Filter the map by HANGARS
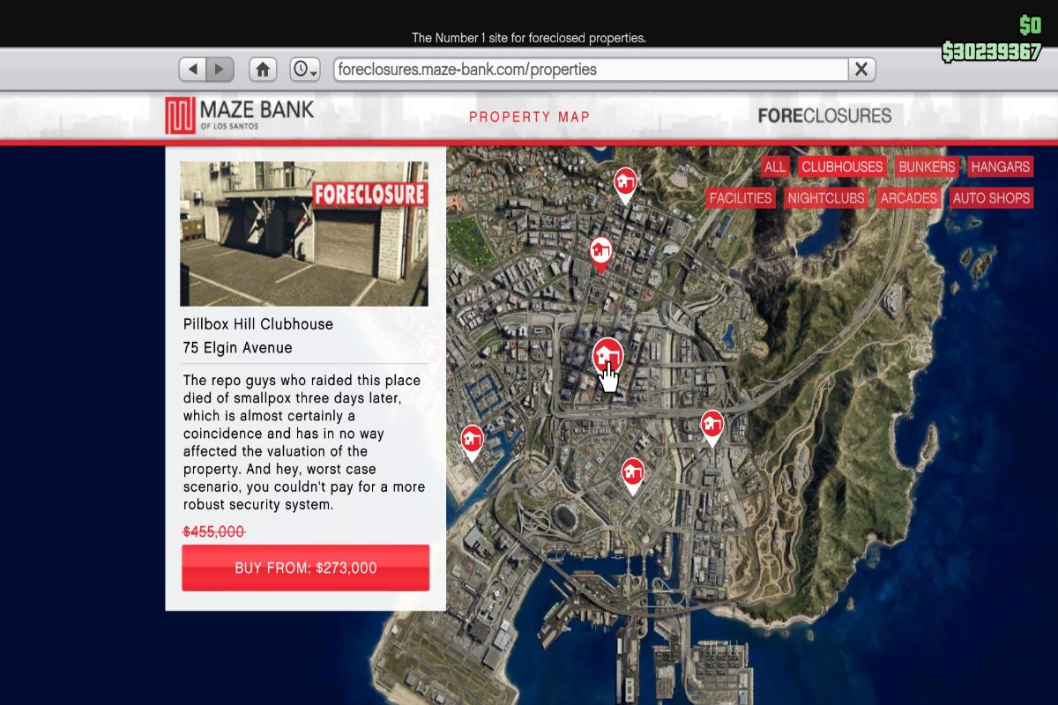This screenshot has width=1058, height=705. tap(1002, 167)
